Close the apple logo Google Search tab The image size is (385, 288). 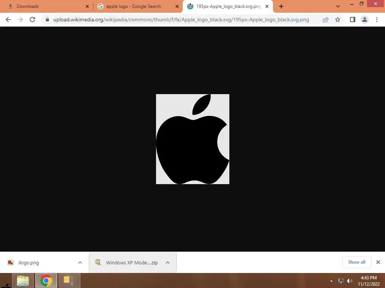point(177,6)
